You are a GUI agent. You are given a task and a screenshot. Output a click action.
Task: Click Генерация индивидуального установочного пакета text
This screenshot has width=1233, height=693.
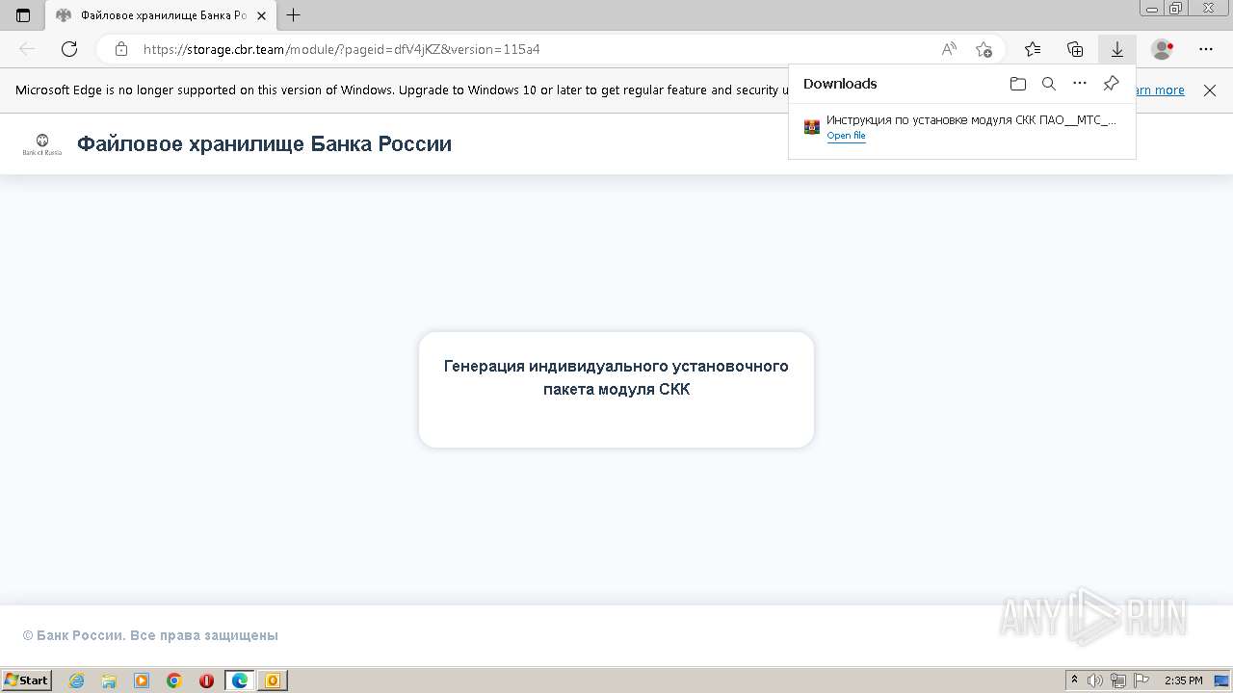(616, 377)
